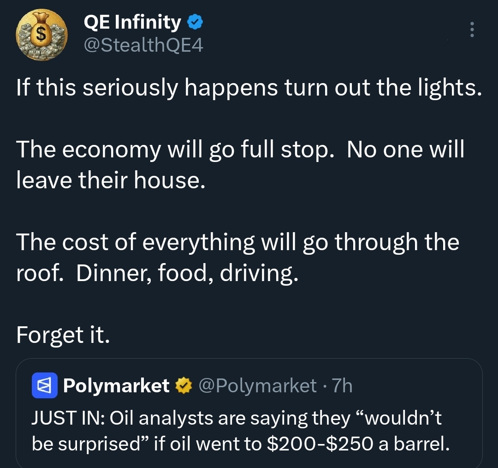Open the three-dot more options menu

coord(472,30)
